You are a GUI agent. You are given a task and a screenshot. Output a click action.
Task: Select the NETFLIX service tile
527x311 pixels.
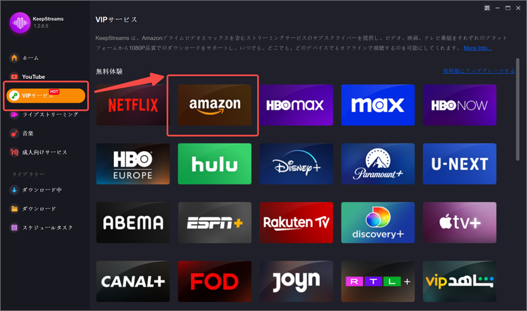click(x=133, y=105)
